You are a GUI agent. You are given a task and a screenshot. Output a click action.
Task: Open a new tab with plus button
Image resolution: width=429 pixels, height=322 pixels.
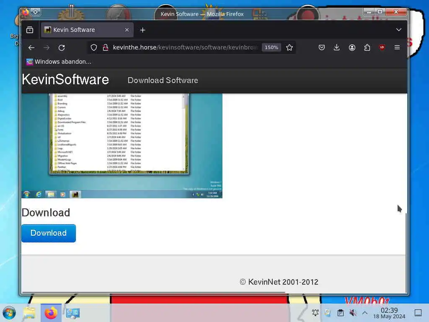click(x=142, y=30)
